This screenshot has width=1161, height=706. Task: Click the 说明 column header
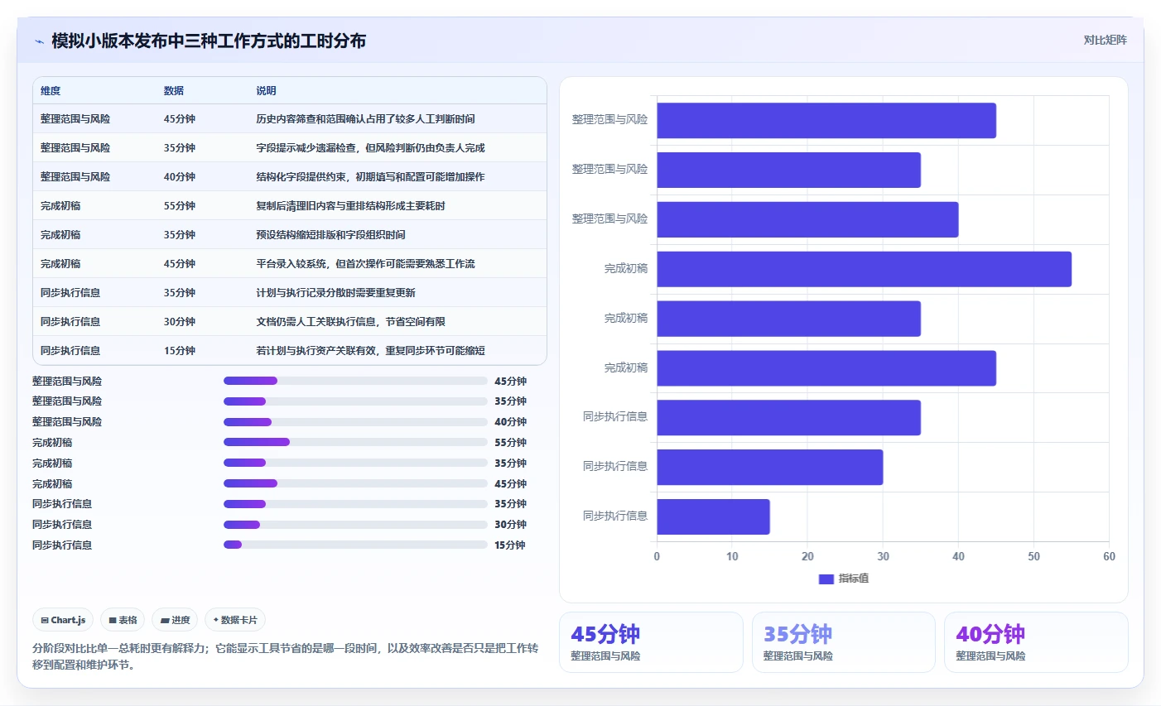pos(266,91)
